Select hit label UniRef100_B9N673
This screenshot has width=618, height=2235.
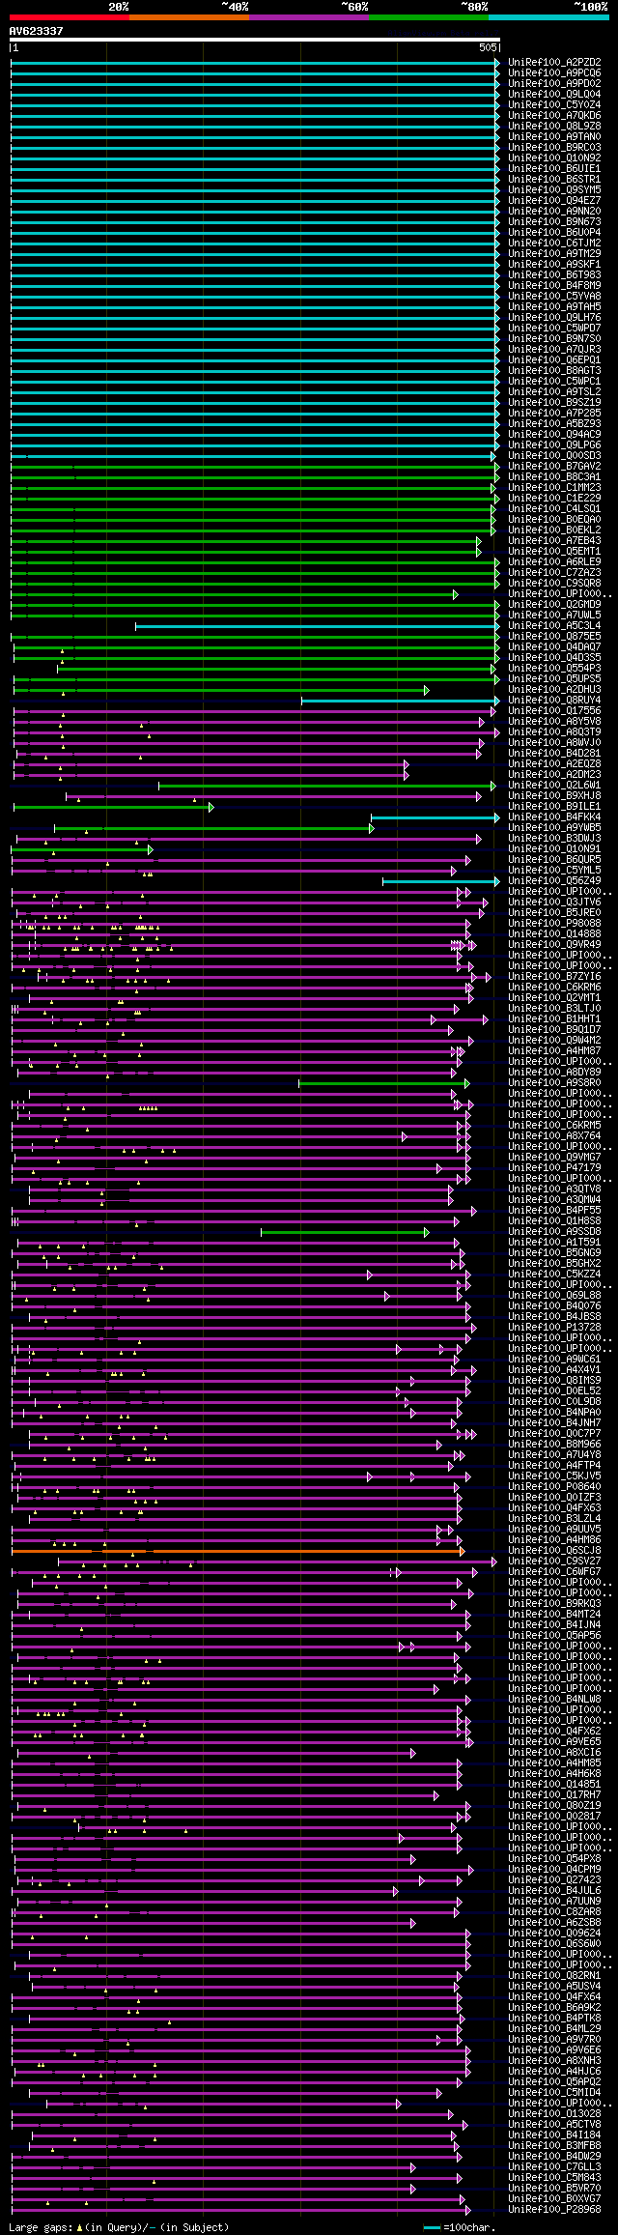tap(554, 221)
